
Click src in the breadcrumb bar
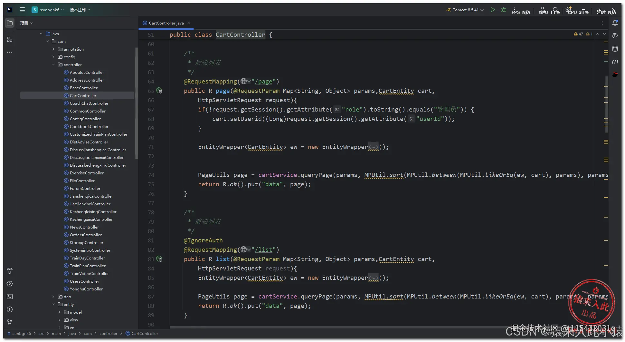coord(42,333)
